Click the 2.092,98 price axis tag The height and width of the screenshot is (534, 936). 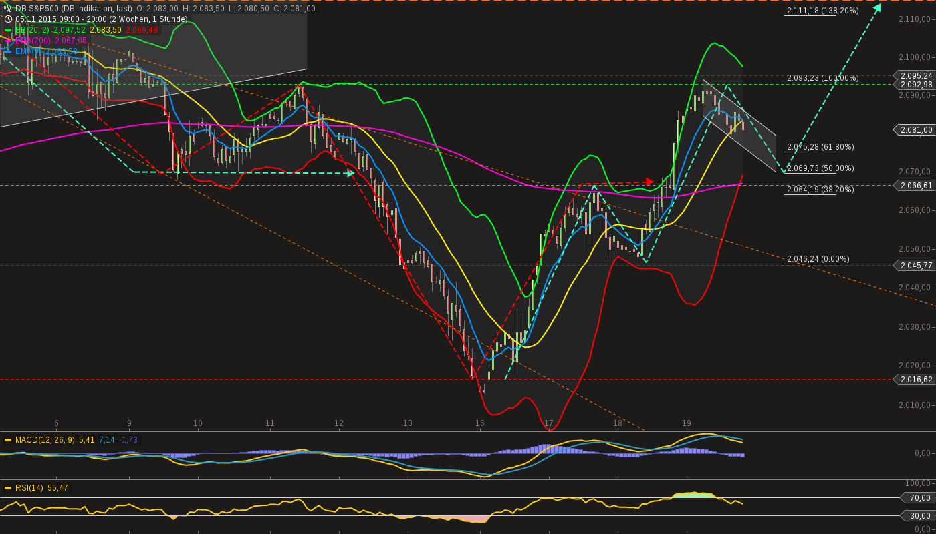[915, 85]
